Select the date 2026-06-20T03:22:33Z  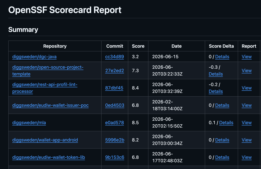(x=167, y=71)
